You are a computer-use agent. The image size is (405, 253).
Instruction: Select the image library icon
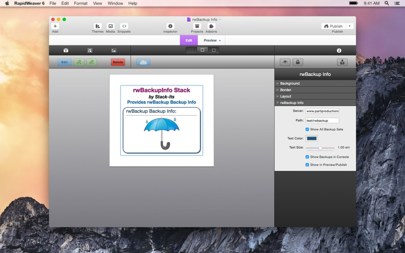pyautogui.click(x=114, y=50)
